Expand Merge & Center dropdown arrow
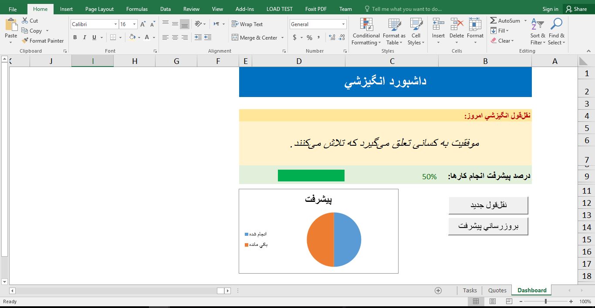Viewport: 595px width, 308px height. click(x=283, y=38)
